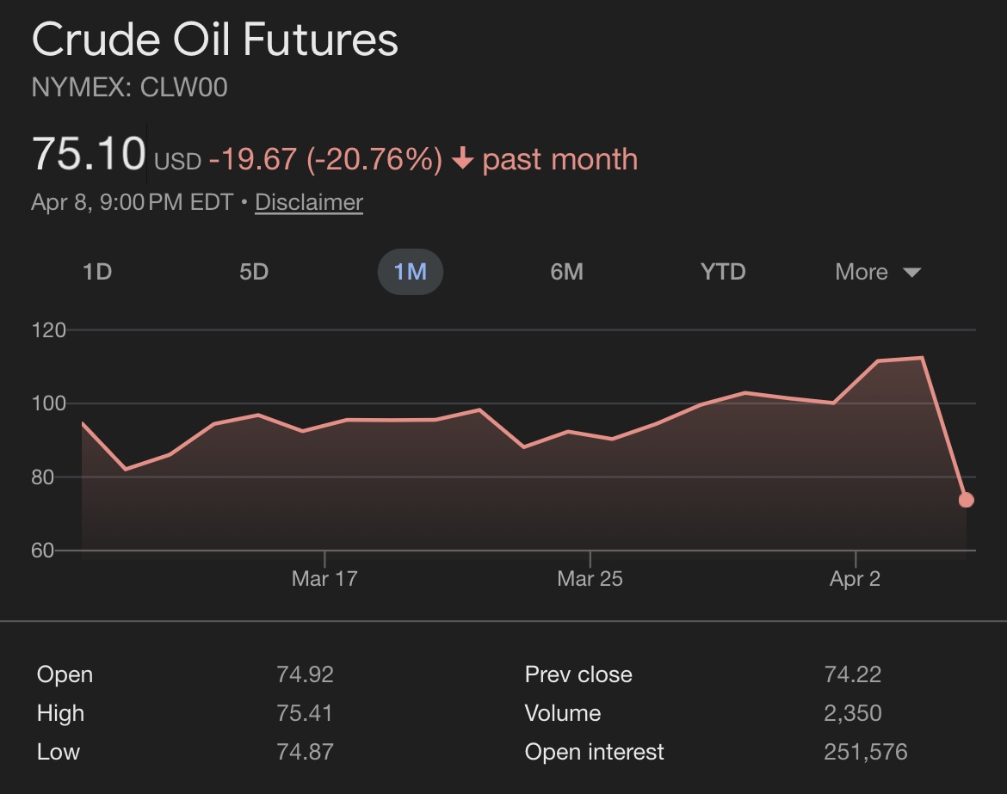Click the NYMEX: CLW00 ticker text
The image size is (1007, 794).
click(x=129, y=88)
